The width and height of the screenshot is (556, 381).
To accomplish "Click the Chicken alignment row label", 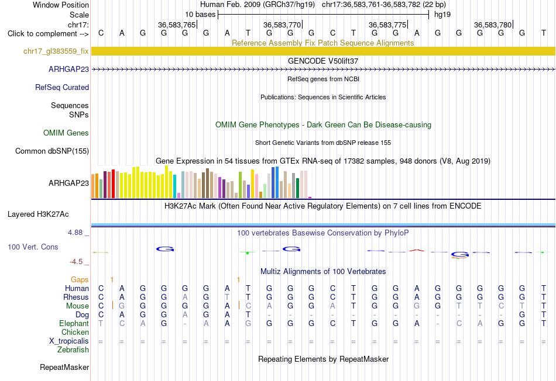I will (x=75, y=332).
